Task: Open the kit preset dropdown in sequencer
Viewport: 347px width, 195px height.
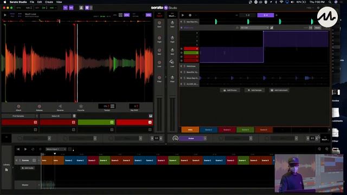Action: [254, 28]
